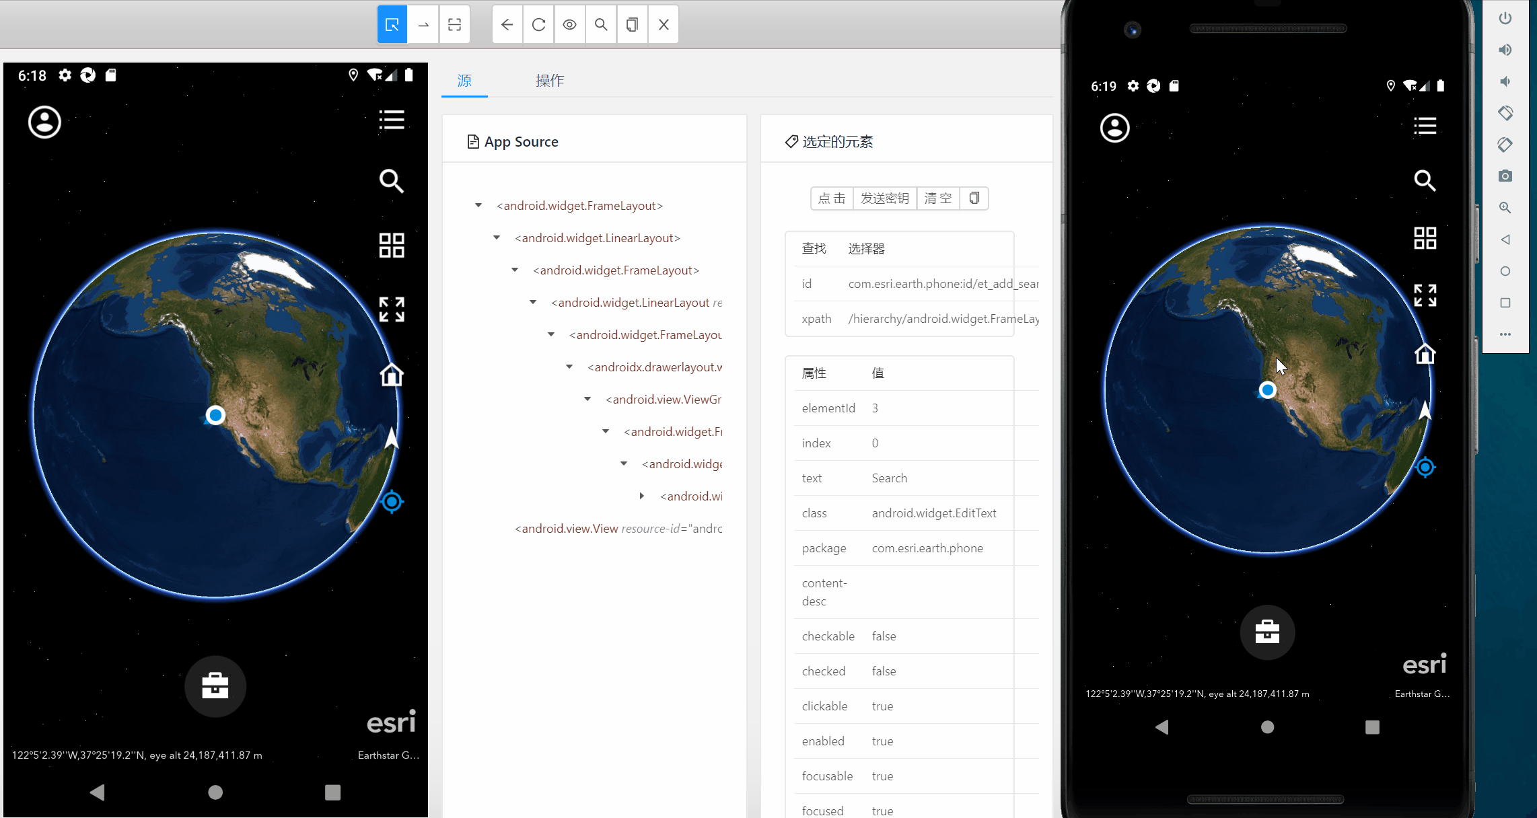Collapse the first android.widget.LinearLayout node
The width and height of the screenshot is (1537, 818).
pyautogui.click(x=497, y=237)
